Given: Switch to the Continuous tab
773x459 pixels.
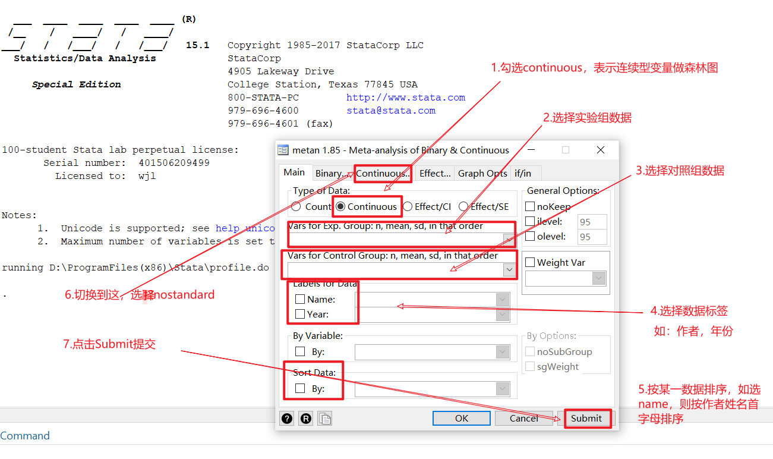Looking at the screenshot, I should [382, 173].
